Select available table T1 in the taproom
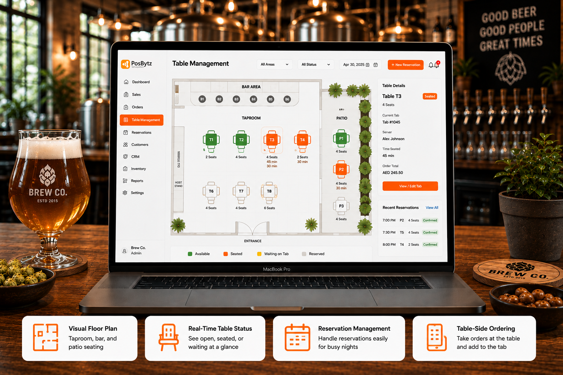This screenshot has height=375, width=563. click(x=211, y=140)
